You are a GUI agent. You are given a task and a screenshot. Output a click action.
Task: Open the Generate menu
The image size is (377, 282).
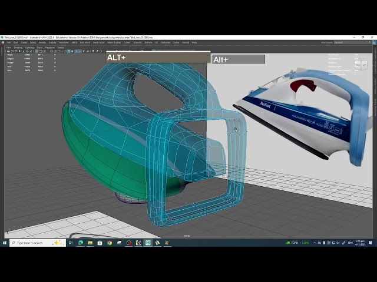[166, 42]
